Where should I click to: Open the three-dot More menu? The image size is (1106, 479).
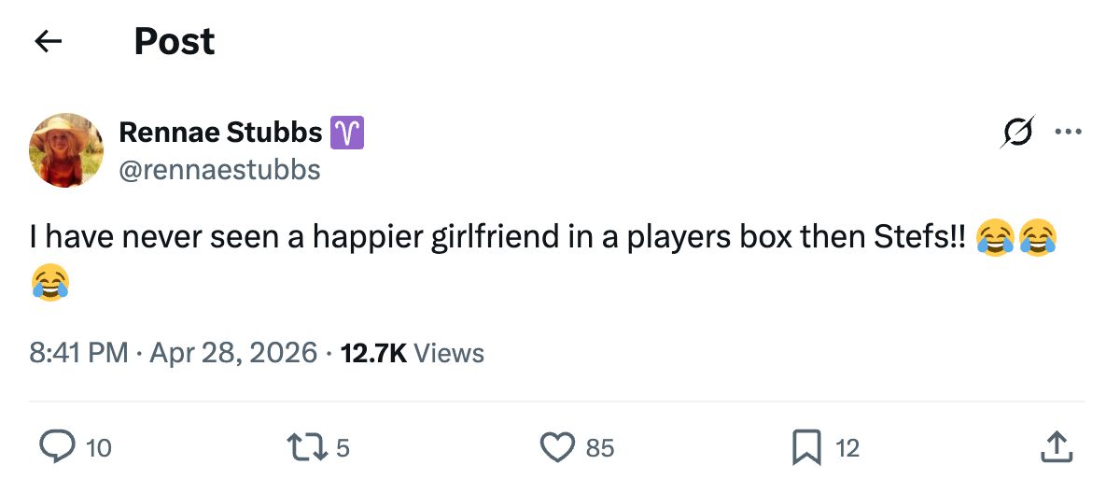1067,133
